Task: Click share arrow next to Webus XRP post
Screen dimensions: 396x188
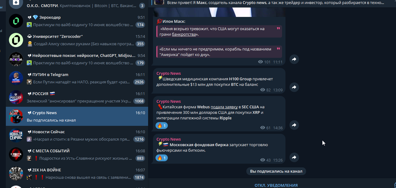Action: 294,125
